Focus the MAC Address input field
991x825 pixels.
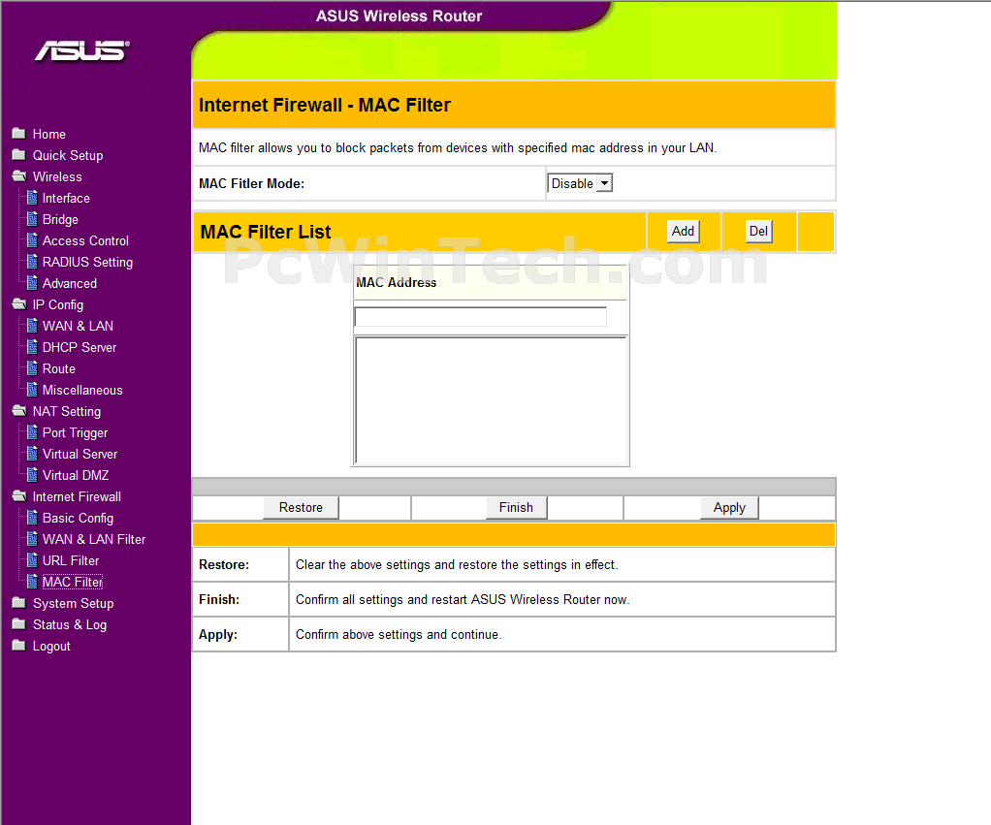tap(480, 316)
